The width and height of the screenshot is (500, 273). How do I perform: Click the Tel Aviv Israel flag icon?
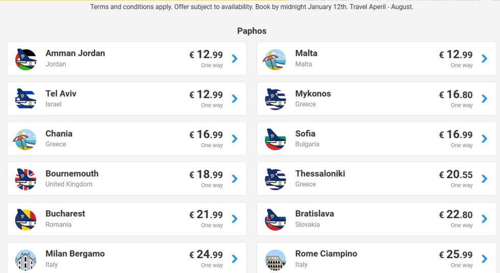26,99
